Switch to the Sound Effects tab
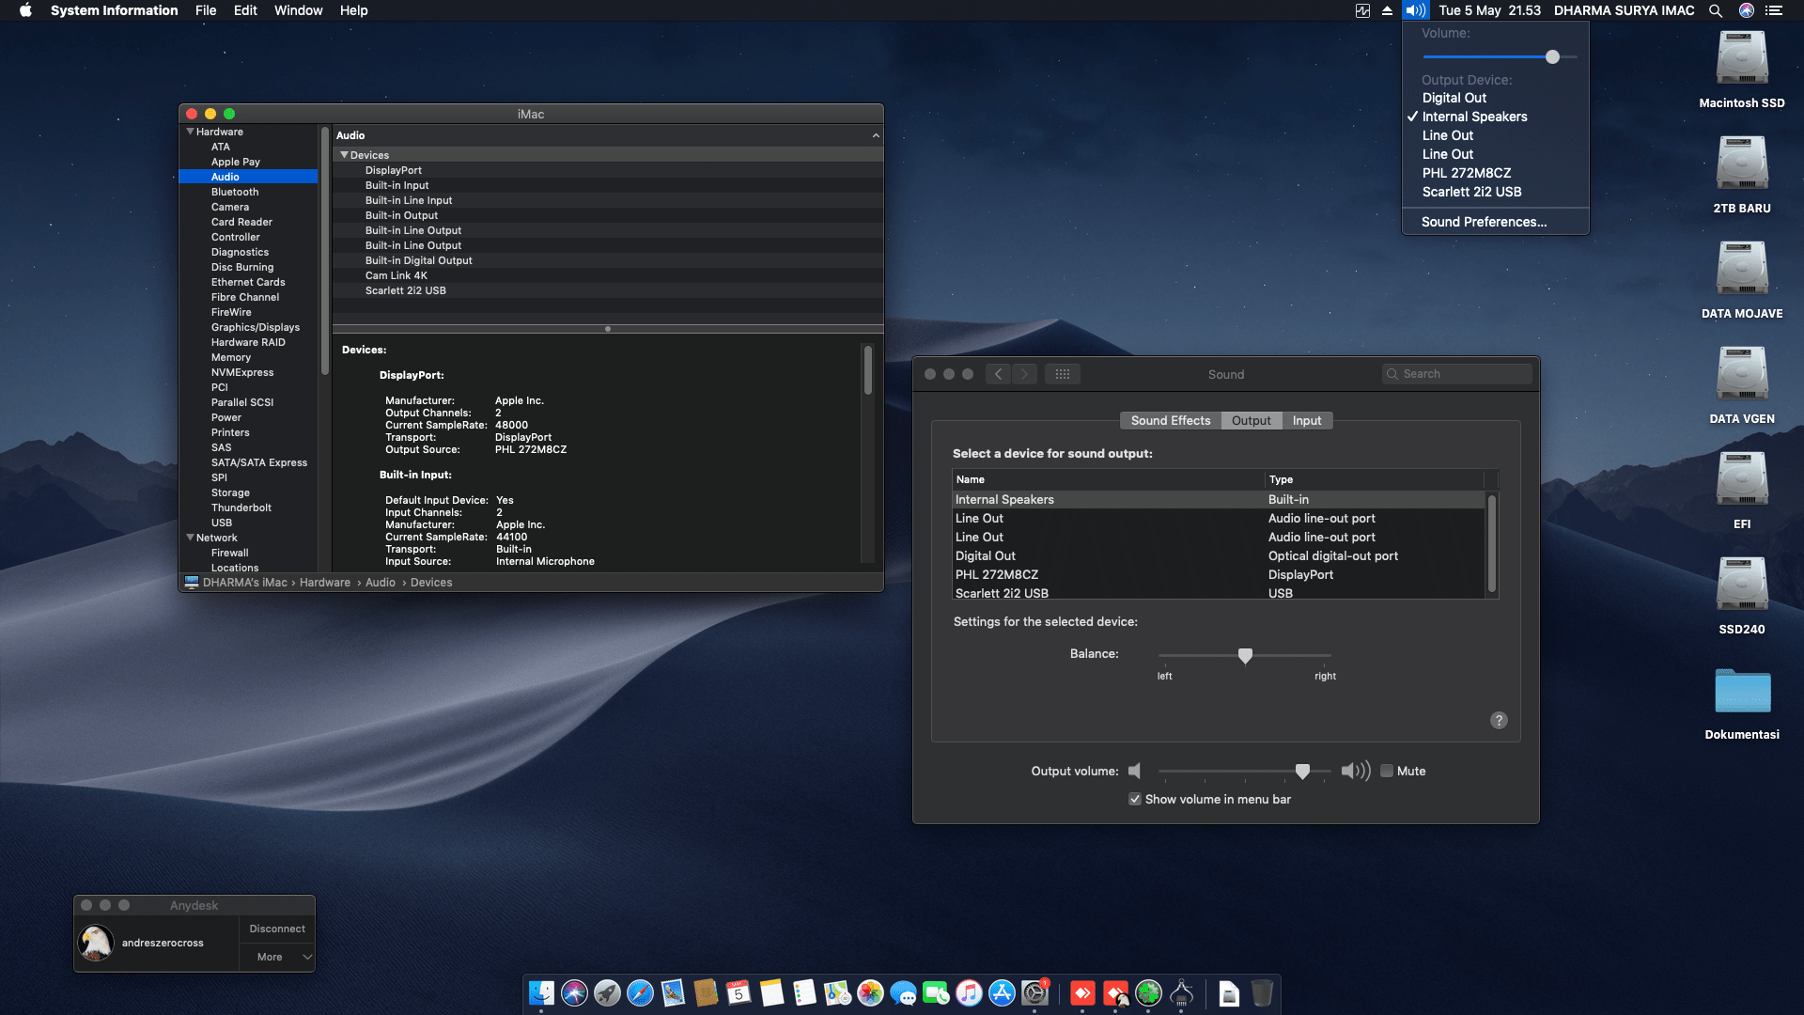Image resolution: width=1804 pixels, height=1015 pixels. tap(1171, 420)
